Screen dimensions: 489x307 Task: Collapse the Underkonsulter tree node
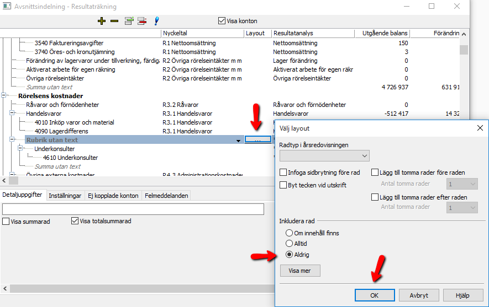[x=20, y=148]
